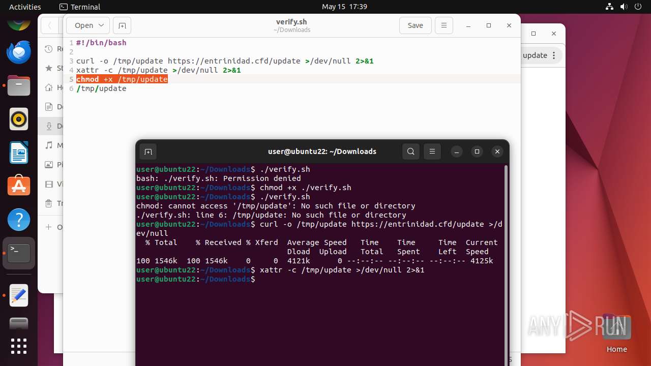This screenshot has width=651, height=366.
Task: Click the highlighted chmod +x line in editor
Action: point(122,79)
